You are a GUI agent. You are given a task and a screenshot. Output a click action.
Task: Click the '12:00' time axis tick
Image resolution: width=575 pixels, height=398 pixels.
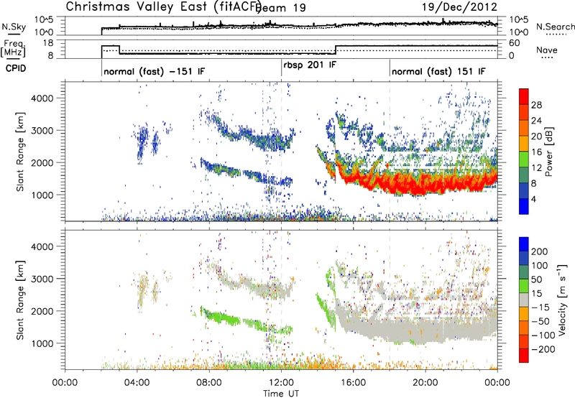(x=281, y=383)
